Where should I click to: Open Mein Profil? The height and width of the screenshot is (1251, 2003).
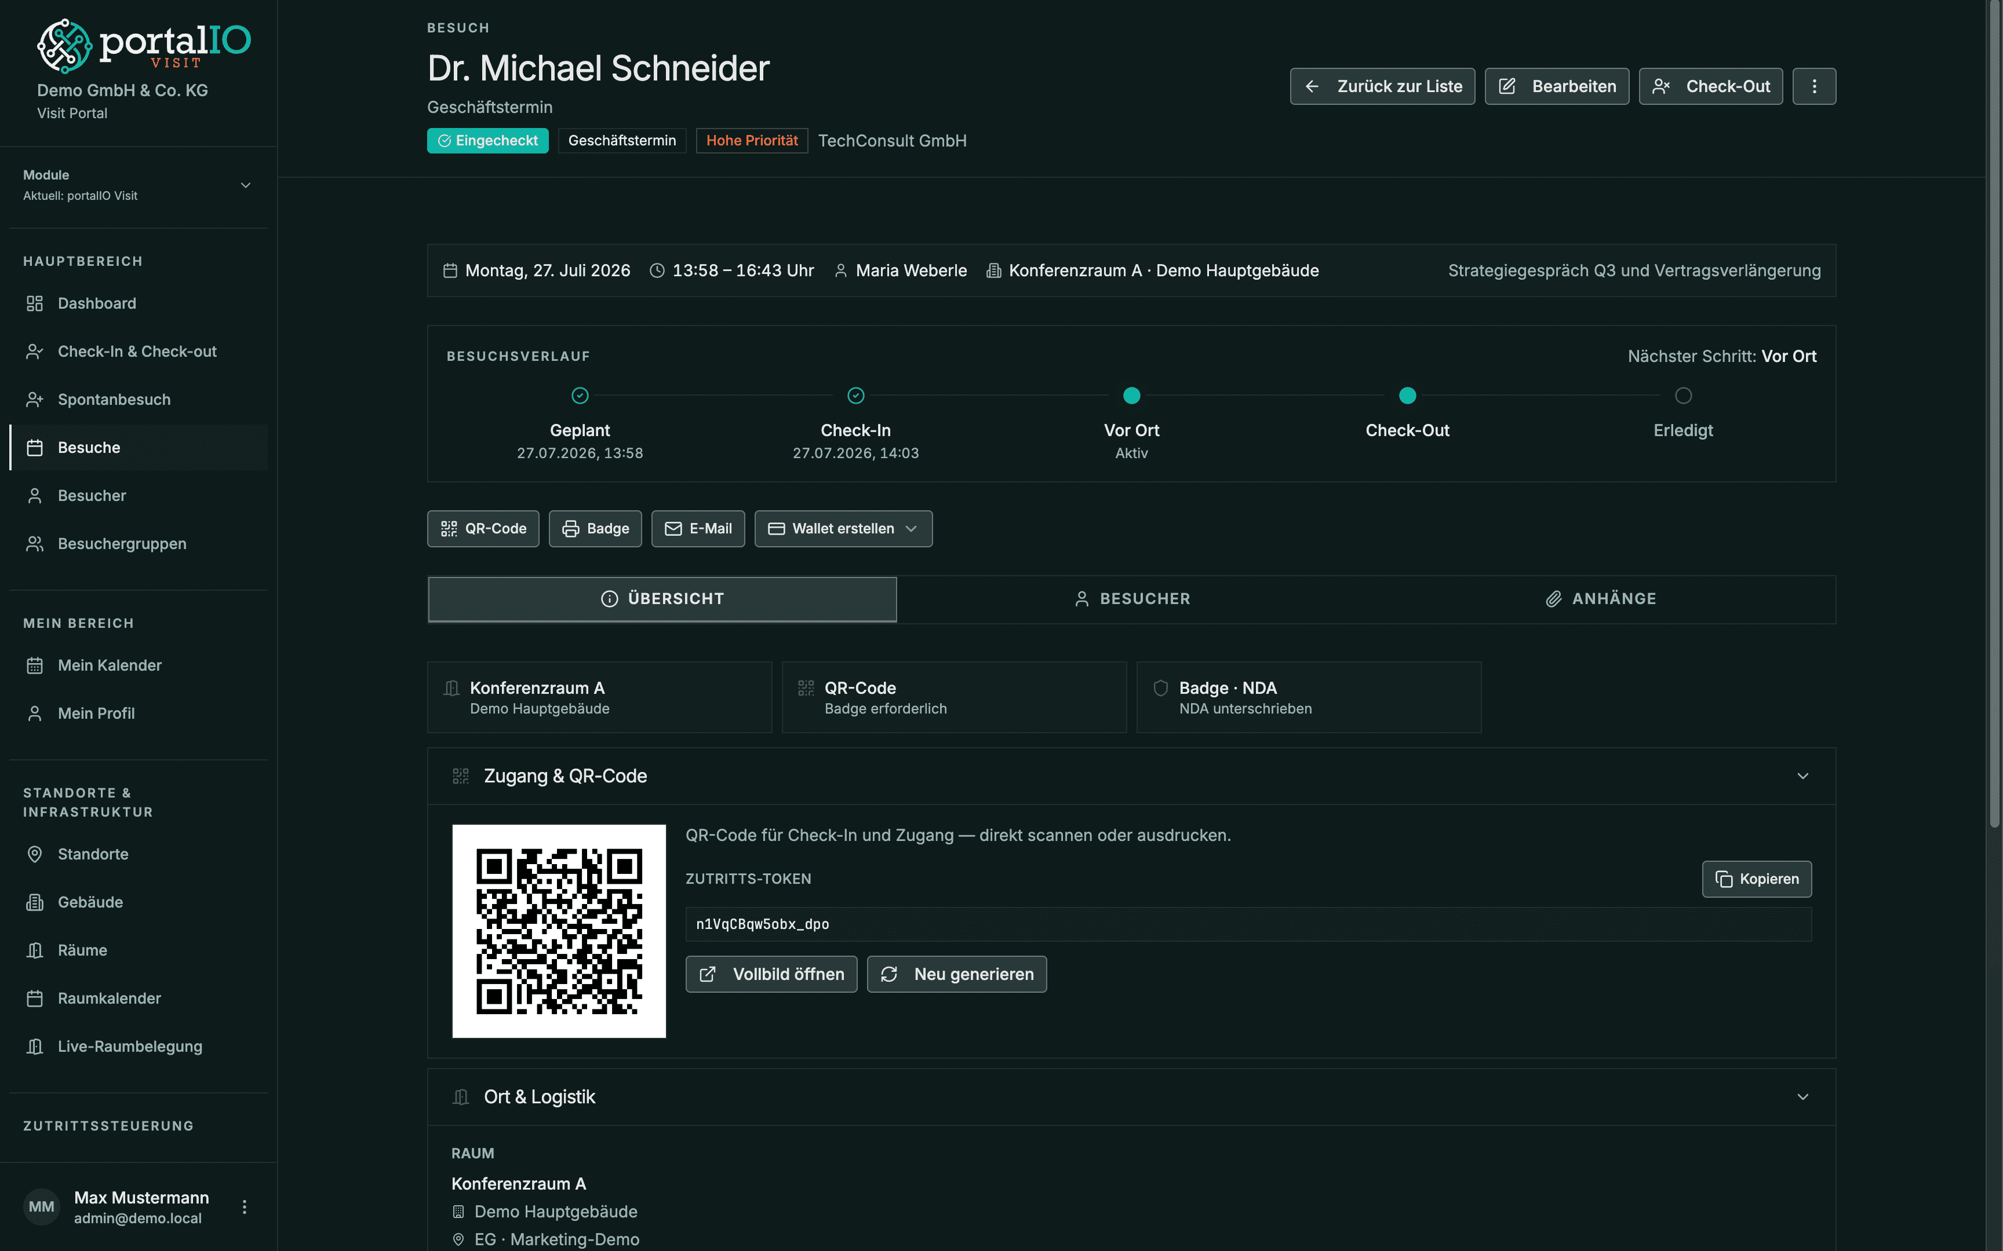(x=138, y=713)
